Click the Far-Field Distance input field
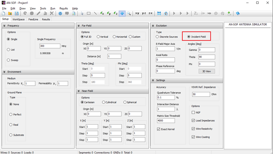Viewport: 273px width, 154px height. pyautogui.click(x=114, y=56)
